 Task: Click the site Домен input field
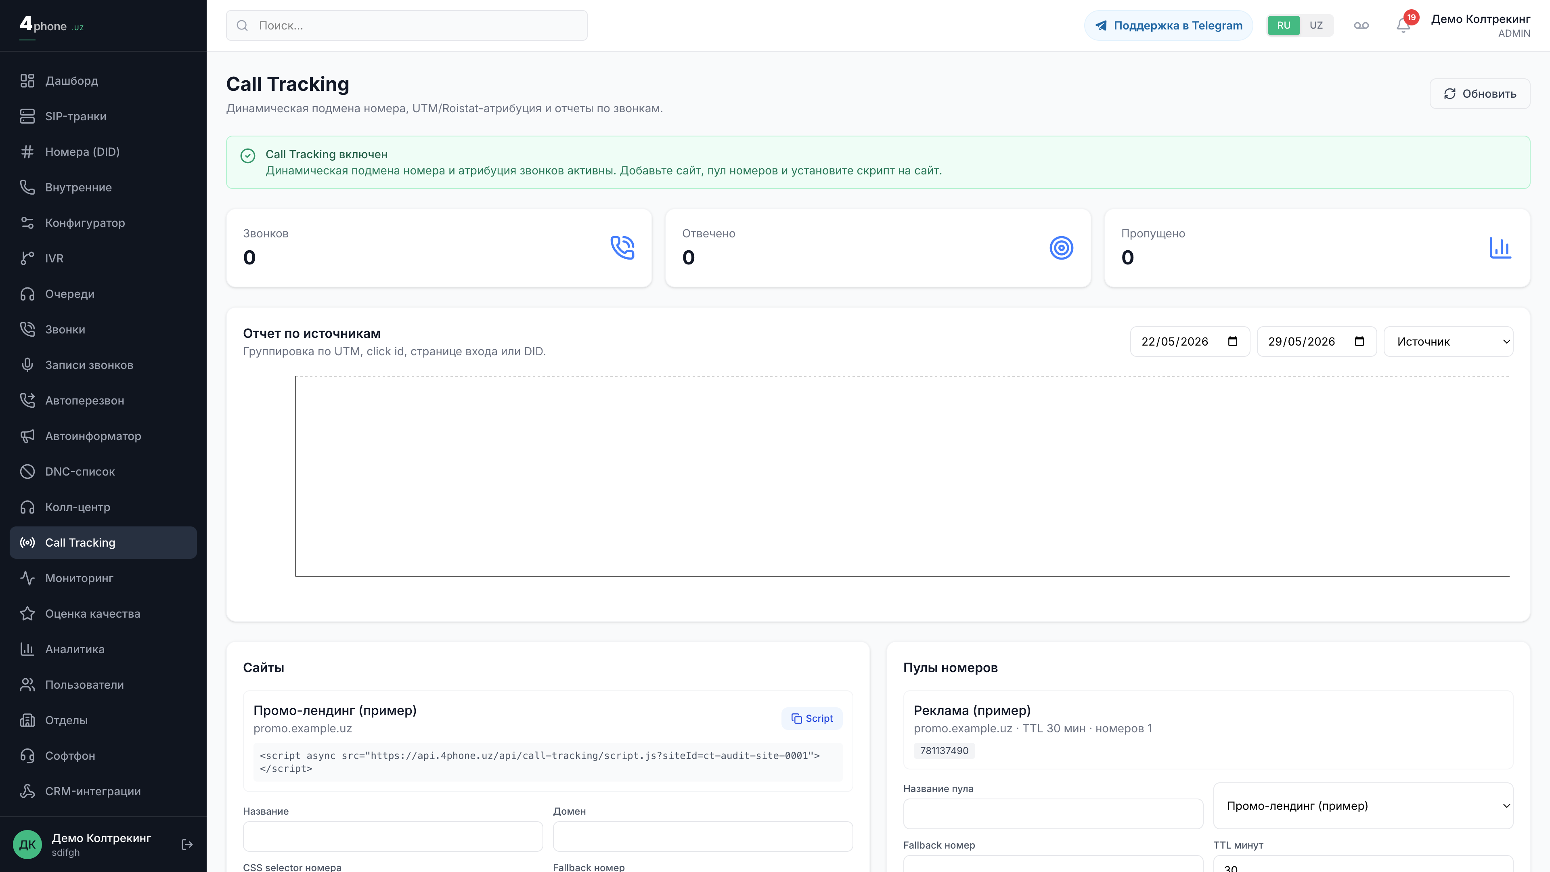(x=703, y=836)
